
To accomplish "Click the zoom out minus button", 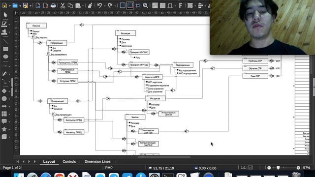I will [269, 168].
